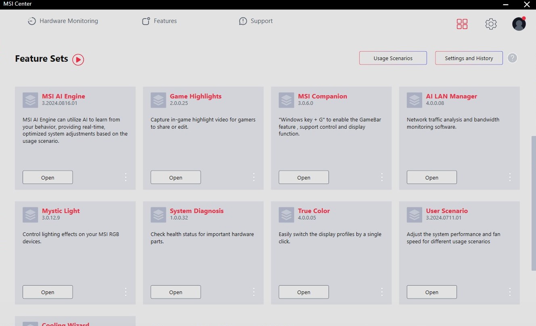536x326 pixels.
Task: Click the System Diagnosis title
Action: pyautogui.click(x=197, y=211)
